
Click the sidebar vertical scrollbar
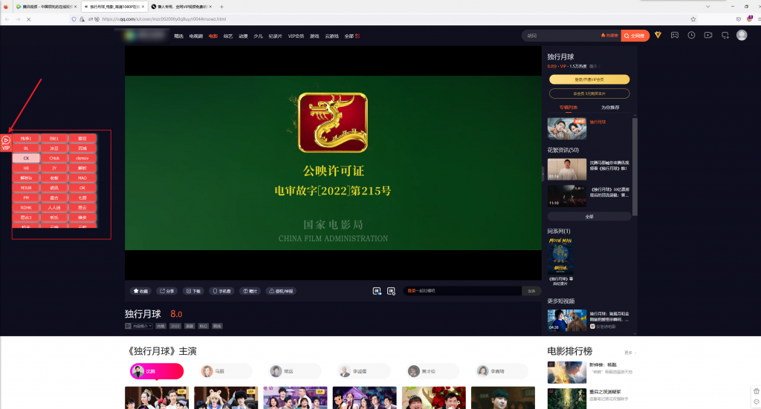click(x=635, y=167)
